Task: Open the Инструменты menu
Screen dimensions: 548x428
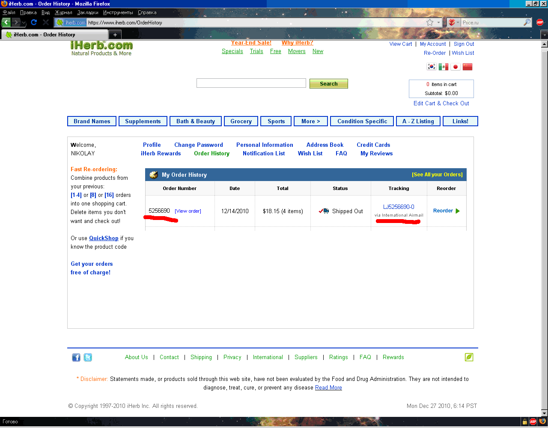Action: (118, 12)
